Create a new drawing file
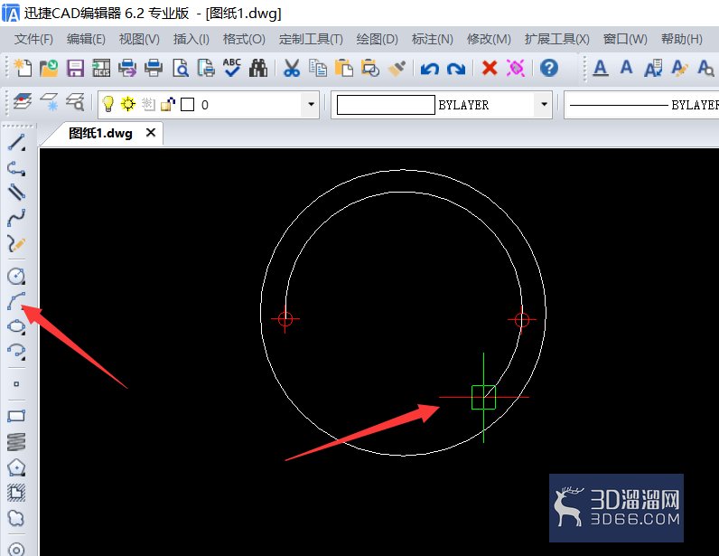This screenshot has width=719, height=556. (x=23, y=68)
